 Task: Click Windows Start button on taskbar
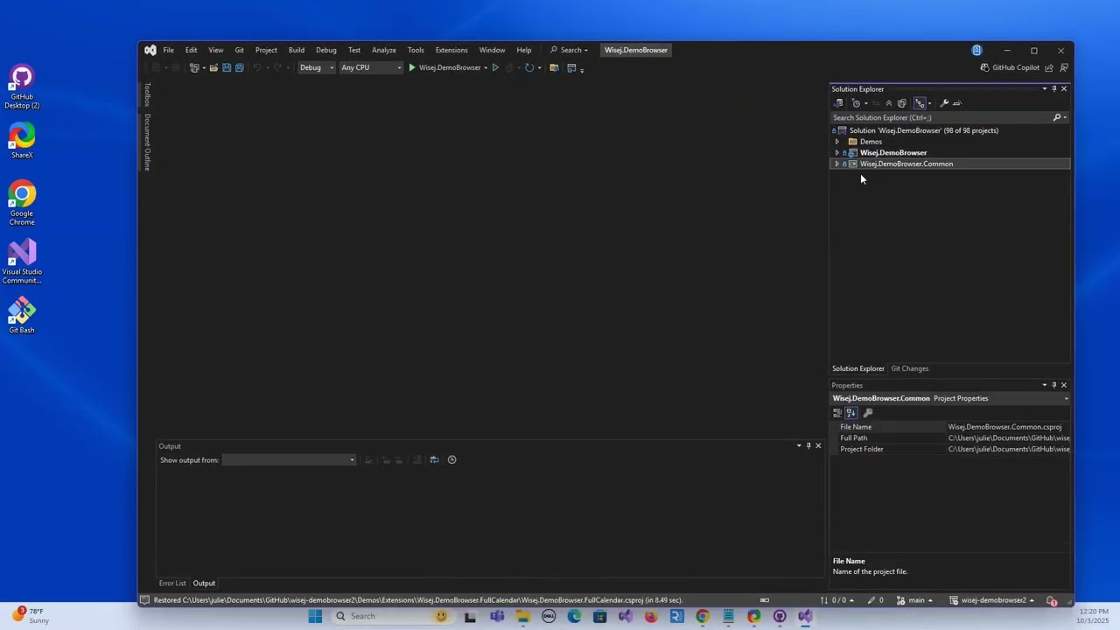(x=315, y=616)
